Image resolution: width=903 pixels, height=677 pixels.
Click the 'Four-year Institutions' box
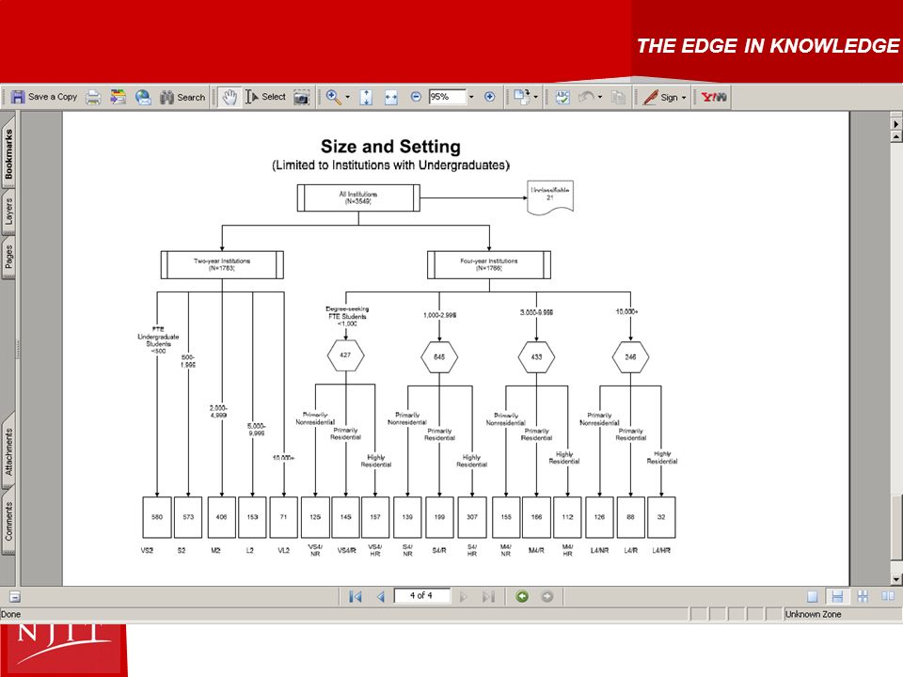pos(489,265)
